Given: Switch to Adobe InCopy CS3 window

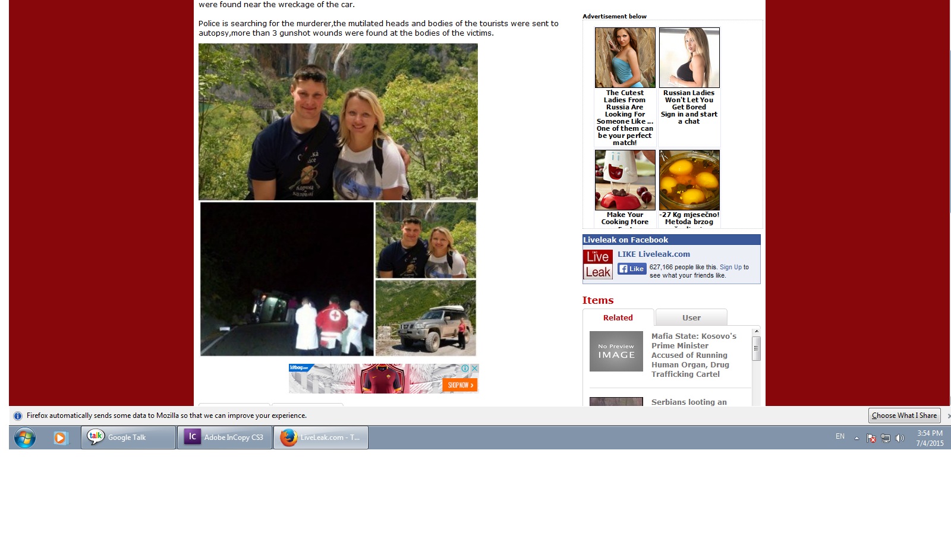Looking at the screenshot, I should point(225,438).
